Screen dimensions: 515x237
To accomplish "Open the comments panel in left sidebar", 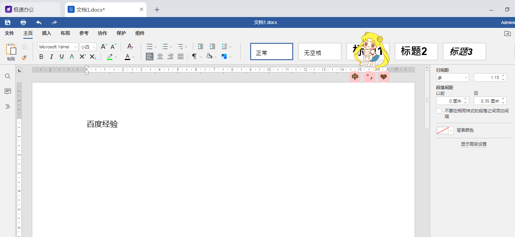I will pyautogui.click(x=7, y=91).
